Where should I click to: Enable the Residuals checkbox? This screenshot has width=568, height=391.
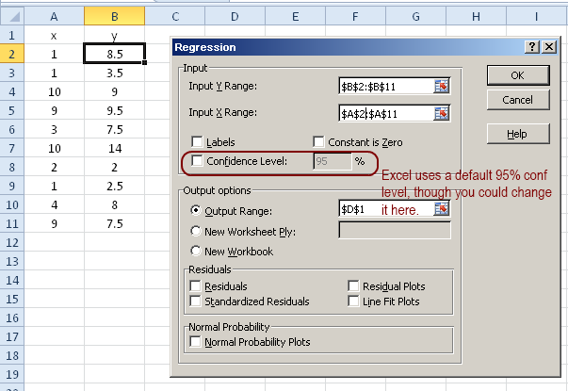pos(195,285)
